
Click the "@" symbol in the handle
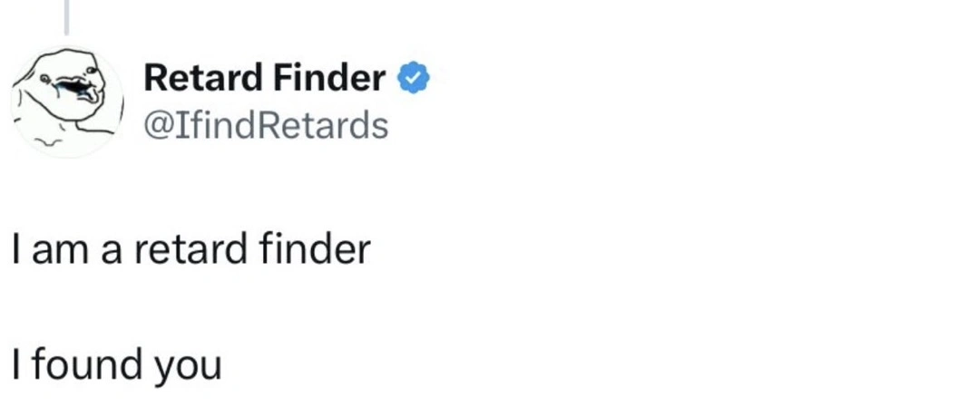click(x=156, y=125)
